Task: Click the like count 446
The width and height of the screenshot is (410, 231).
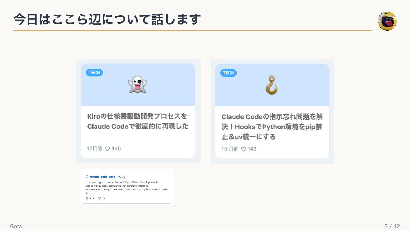Action: [116, 148]
